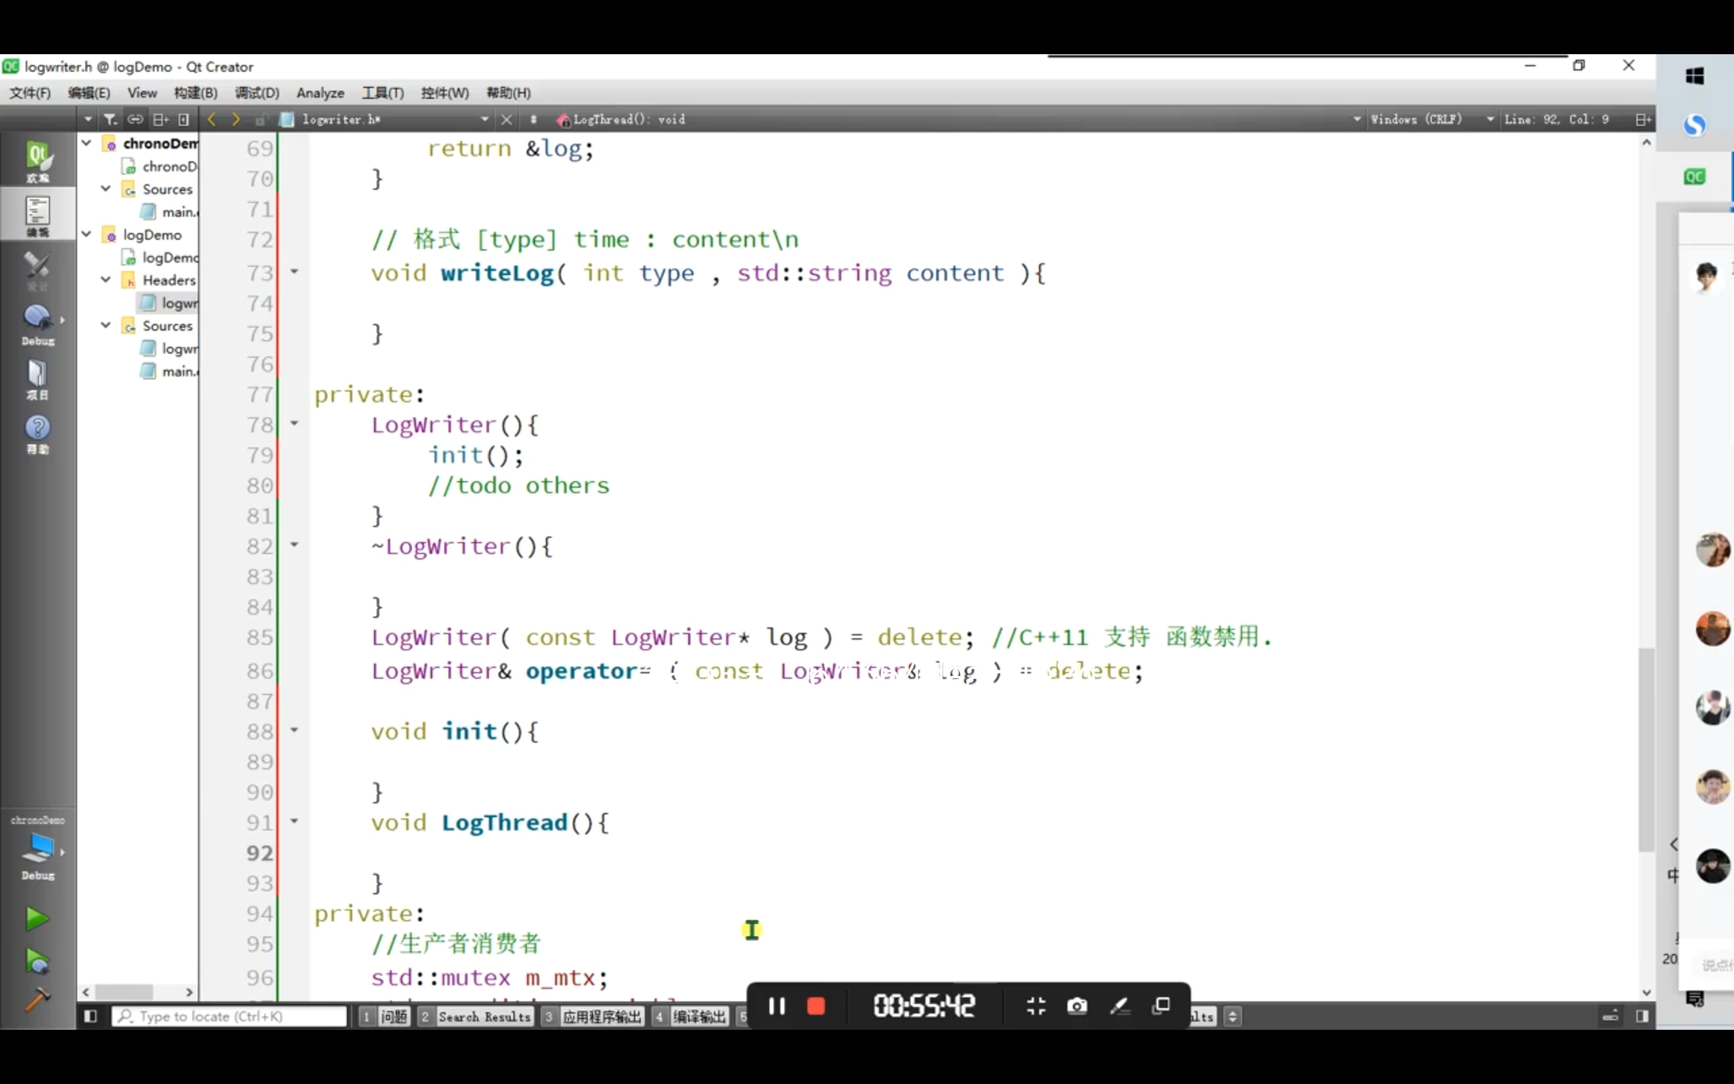Fold the writeLog function at line 73
Image resolution: width=1734 pixels, height=1084 pixels.
point(294,272)
